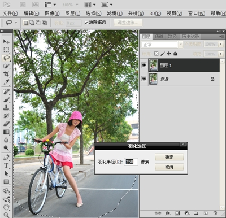Viewport: 226px width, 218px height.
Task: Switch to the 通道 tab
Action: 159,37
